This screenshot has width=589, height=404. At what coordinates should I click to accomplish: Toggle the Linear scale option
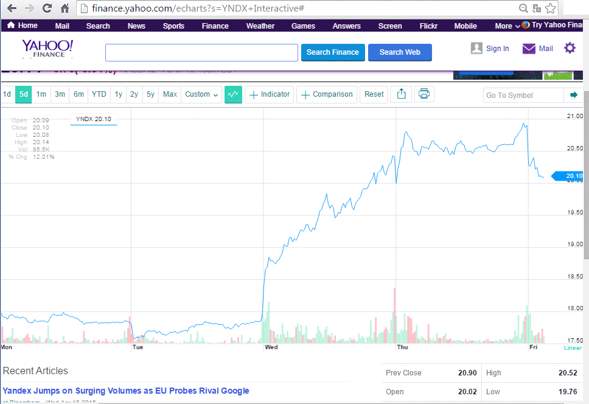pyautogui.click(x=573, y=348)
